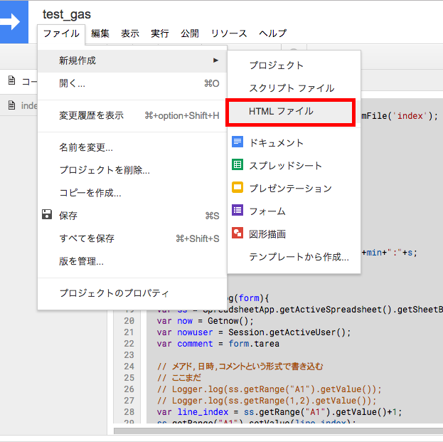
Task: Open the 編集 menu
Action: [100, 33]
